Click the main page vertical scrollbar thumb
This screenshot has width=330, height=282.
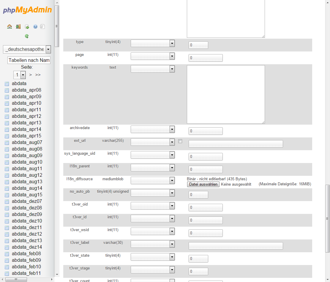[327, 219]
